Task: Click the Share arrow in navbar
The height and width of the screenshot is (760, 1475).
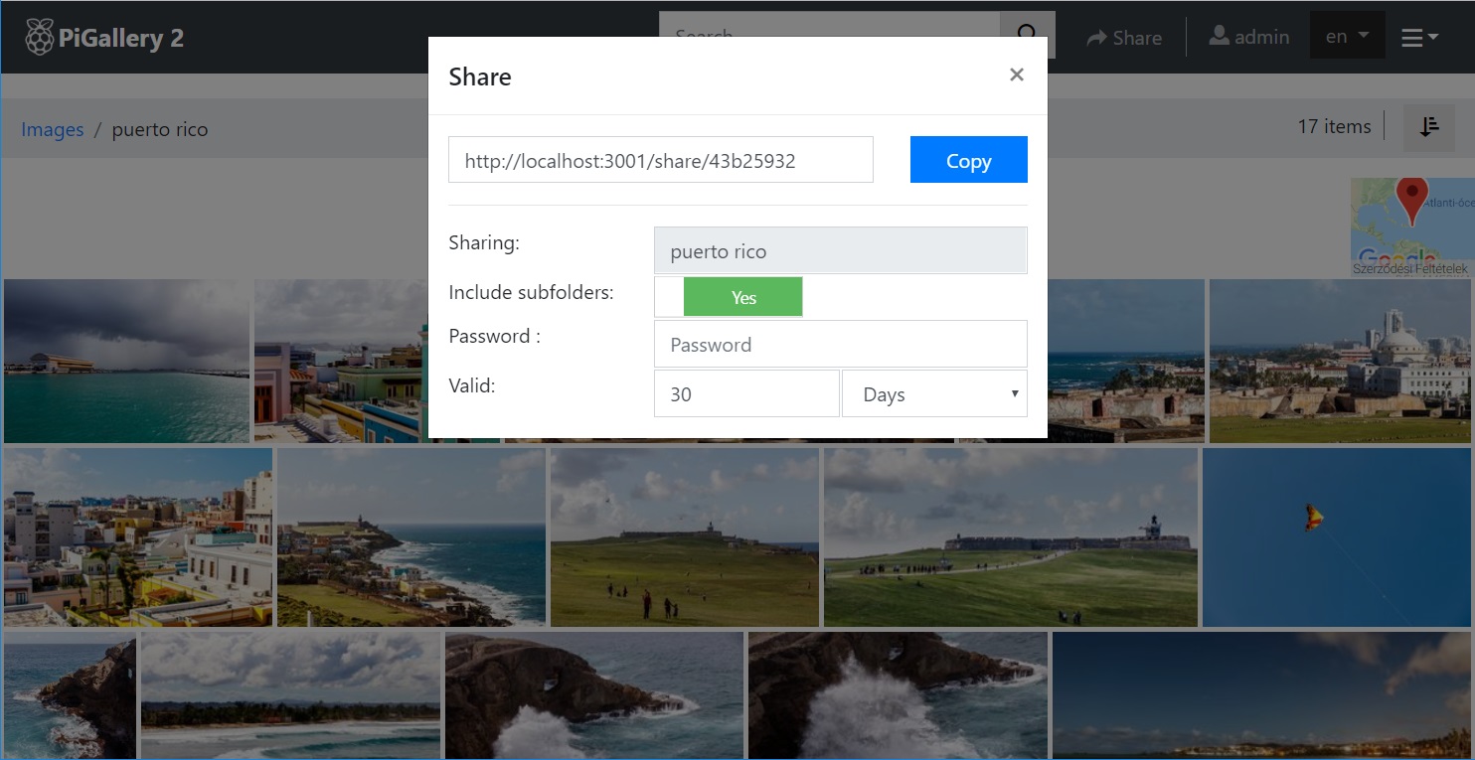Action: (1096, 38)
